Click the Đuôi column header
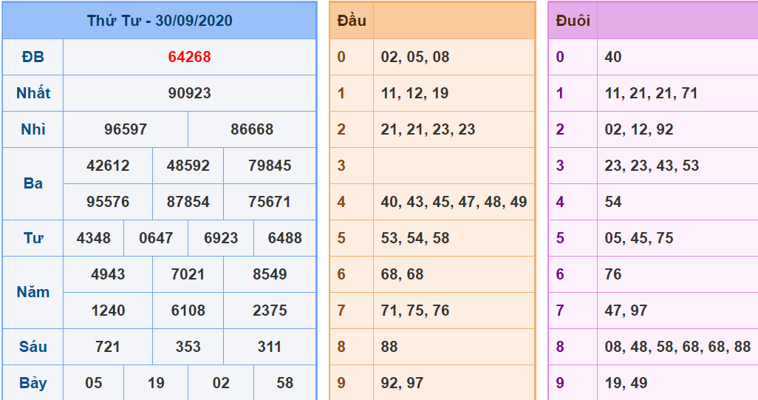 [x=573, y=21]
